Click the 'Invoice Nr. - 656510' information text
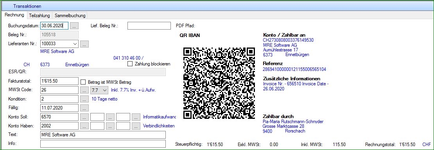Image resolution: width=434 pixels, height=150 pixels. click(x=282, y=84)
